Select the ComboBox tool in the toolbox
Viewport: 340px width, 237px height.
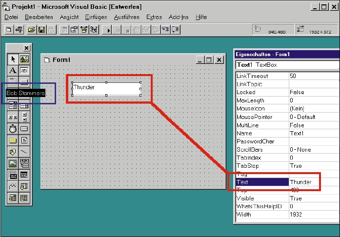[x=13, y=106]
